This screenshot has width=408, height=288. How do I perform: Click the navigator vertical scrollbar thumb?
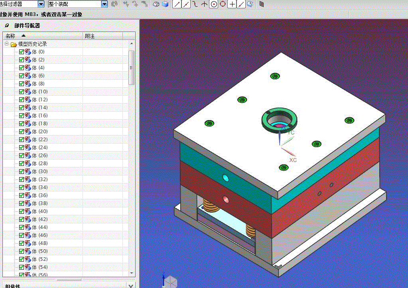[132, 67]
